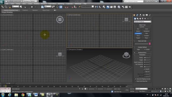Collapse the Object Type rollout
This screenshot has width=172, height=97.
[x=142, y=25]
